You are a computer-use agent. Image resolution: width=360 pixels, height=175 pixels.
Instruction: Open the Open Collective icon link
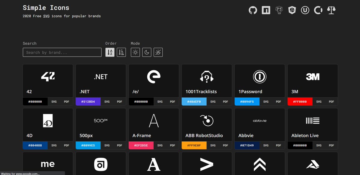[318, 10]
